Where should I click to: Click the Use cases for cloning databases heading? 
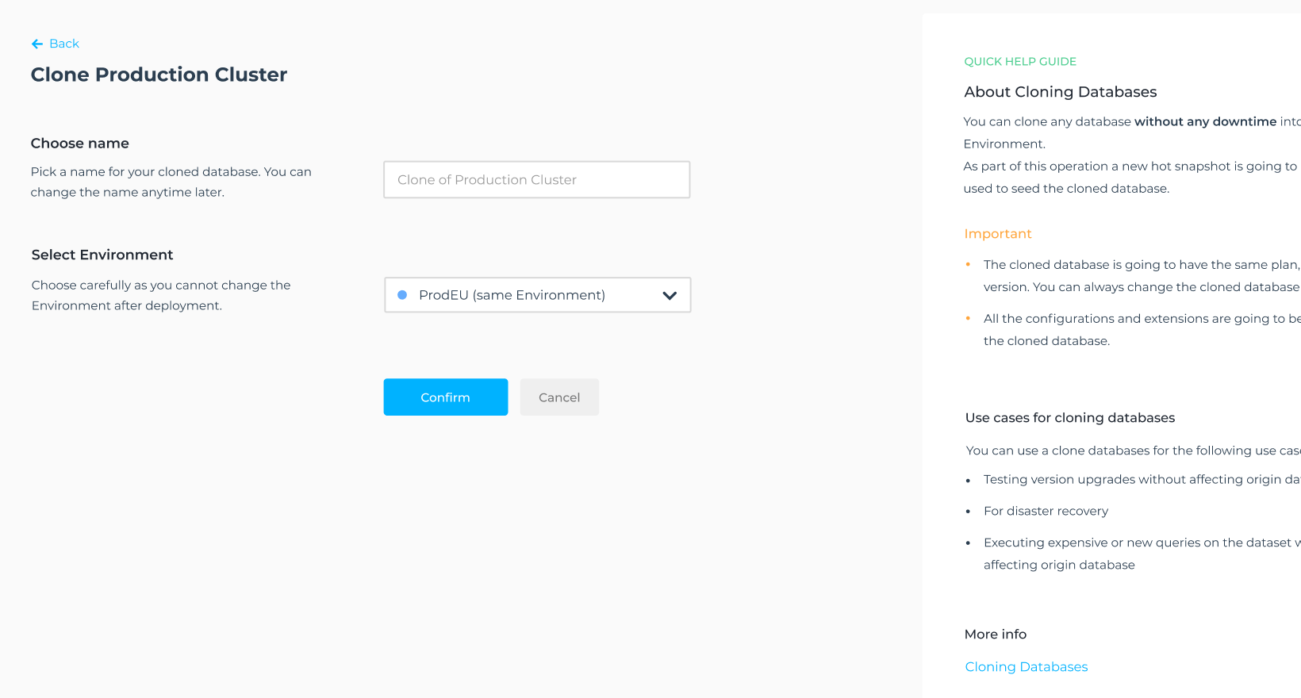[x=1069, y=418]
